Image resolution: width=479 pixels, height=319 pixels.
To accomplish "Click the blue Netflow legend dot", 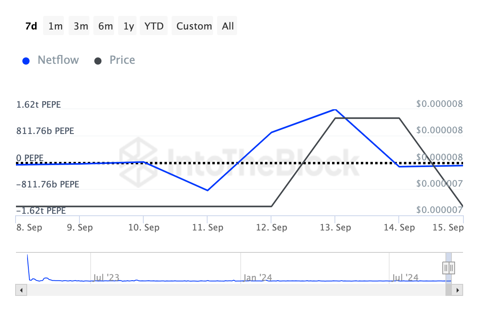I will [x=26, y=61].
